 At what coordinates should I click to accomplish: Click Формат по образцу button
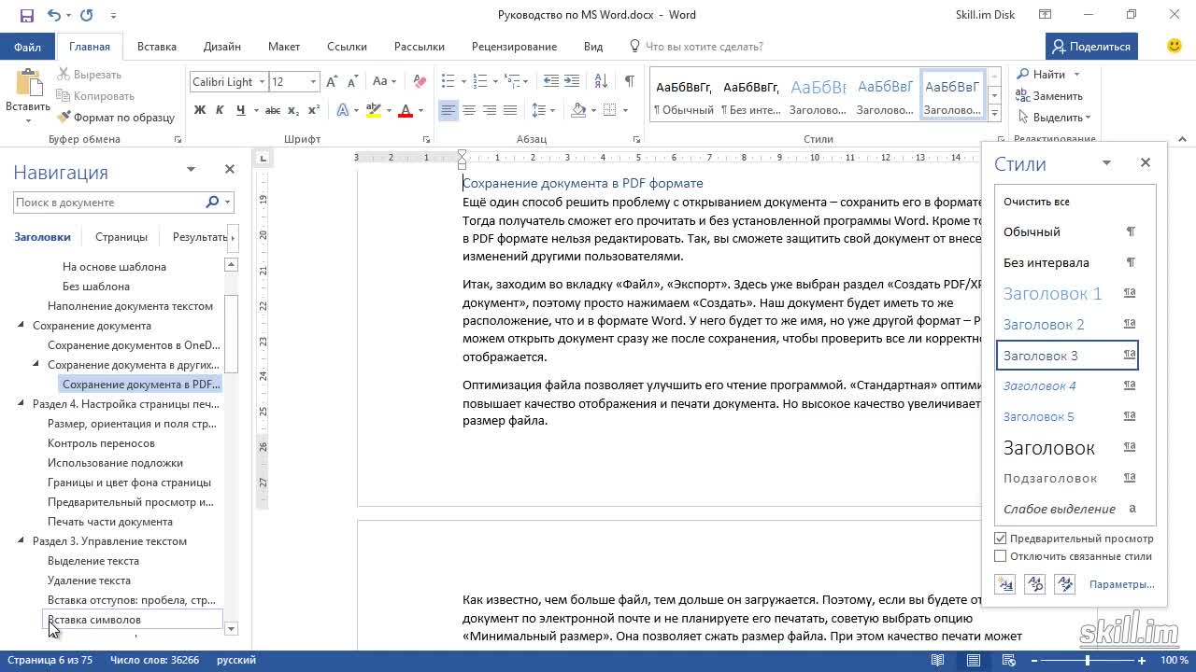(x=116, y=118)
